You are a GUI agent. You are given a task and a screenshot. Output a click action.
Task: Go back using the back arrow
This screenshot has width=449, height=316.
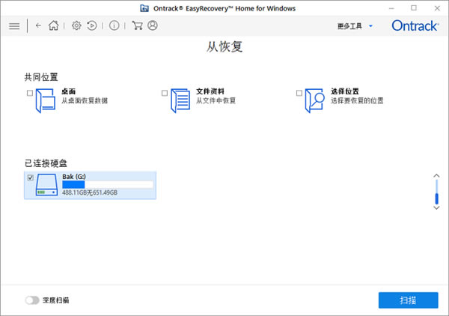click(x=38, y=25)
